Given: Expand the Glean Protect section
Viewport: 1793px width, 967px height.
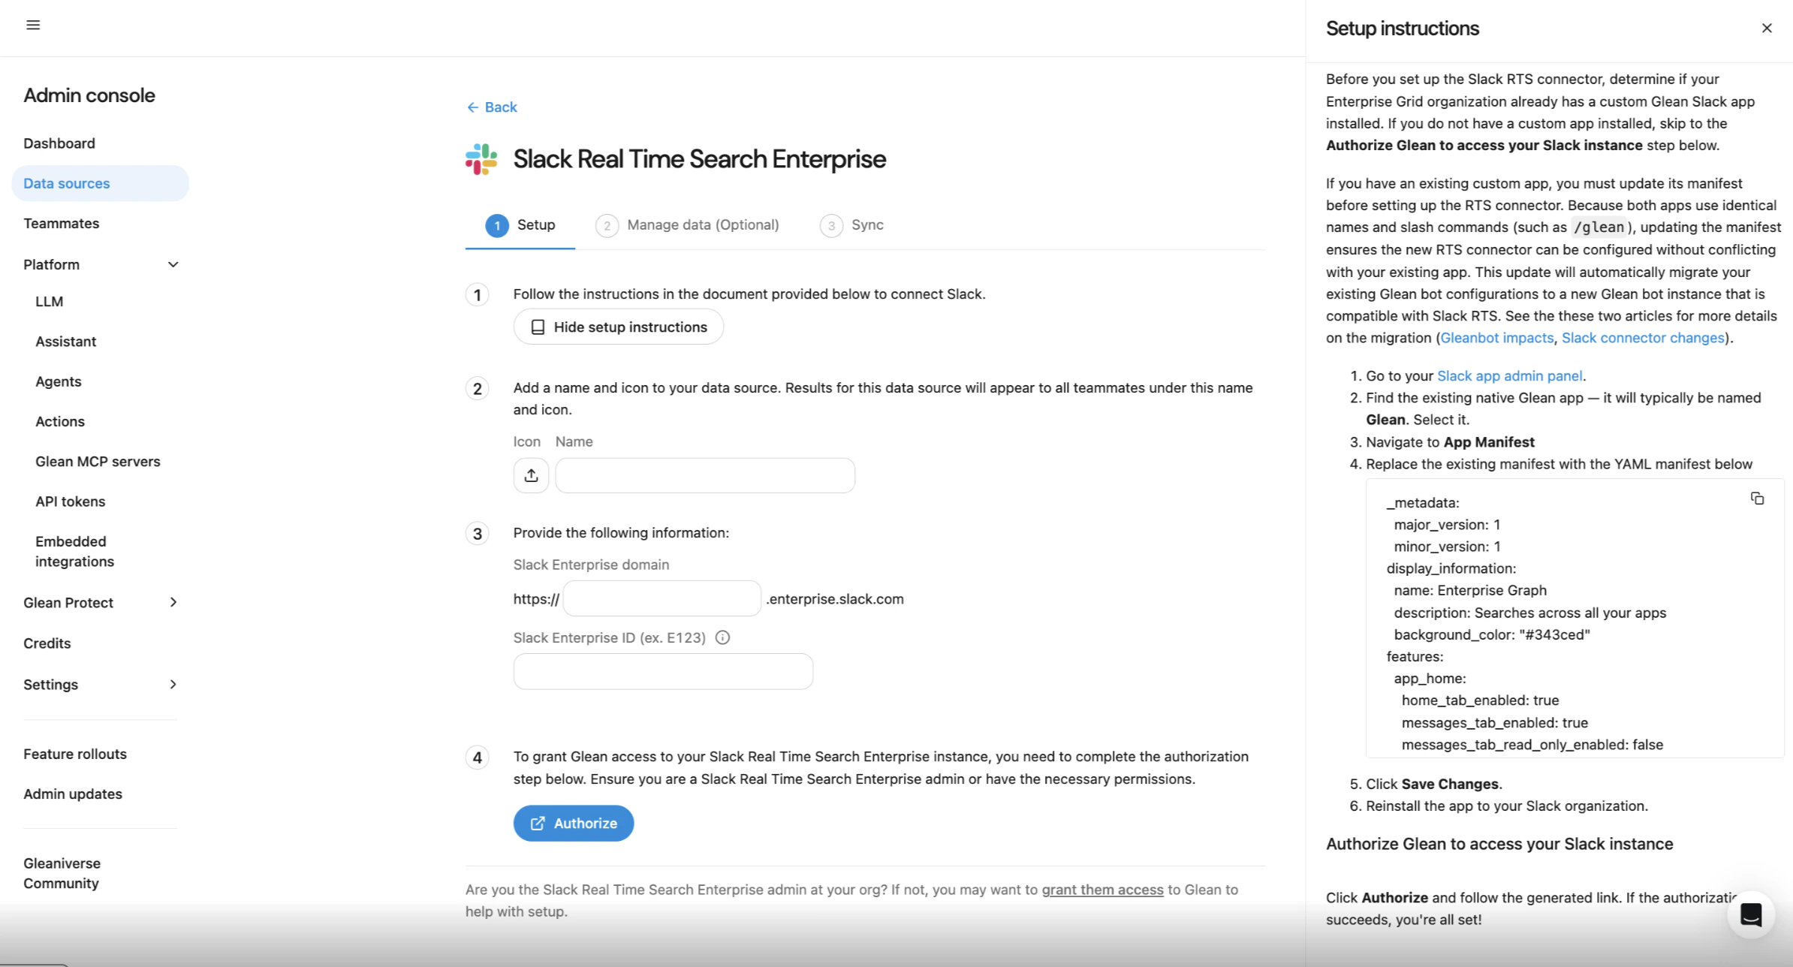Looking at the screenshot, I should (173, 602).
